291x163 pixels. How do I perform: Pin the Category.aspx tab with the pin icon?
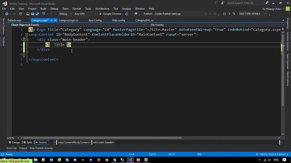(x=51, y=20)
